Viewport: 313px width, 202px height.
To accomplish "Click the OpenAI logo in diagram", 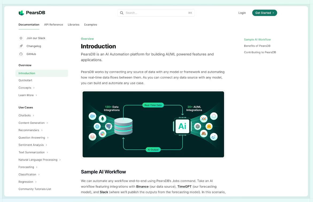I will 198,126.
